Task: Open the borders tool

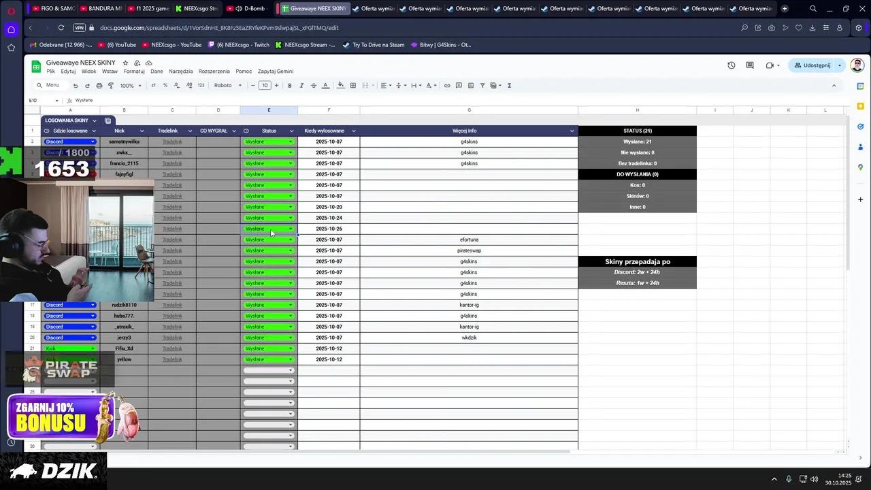Action: [353, 86]
